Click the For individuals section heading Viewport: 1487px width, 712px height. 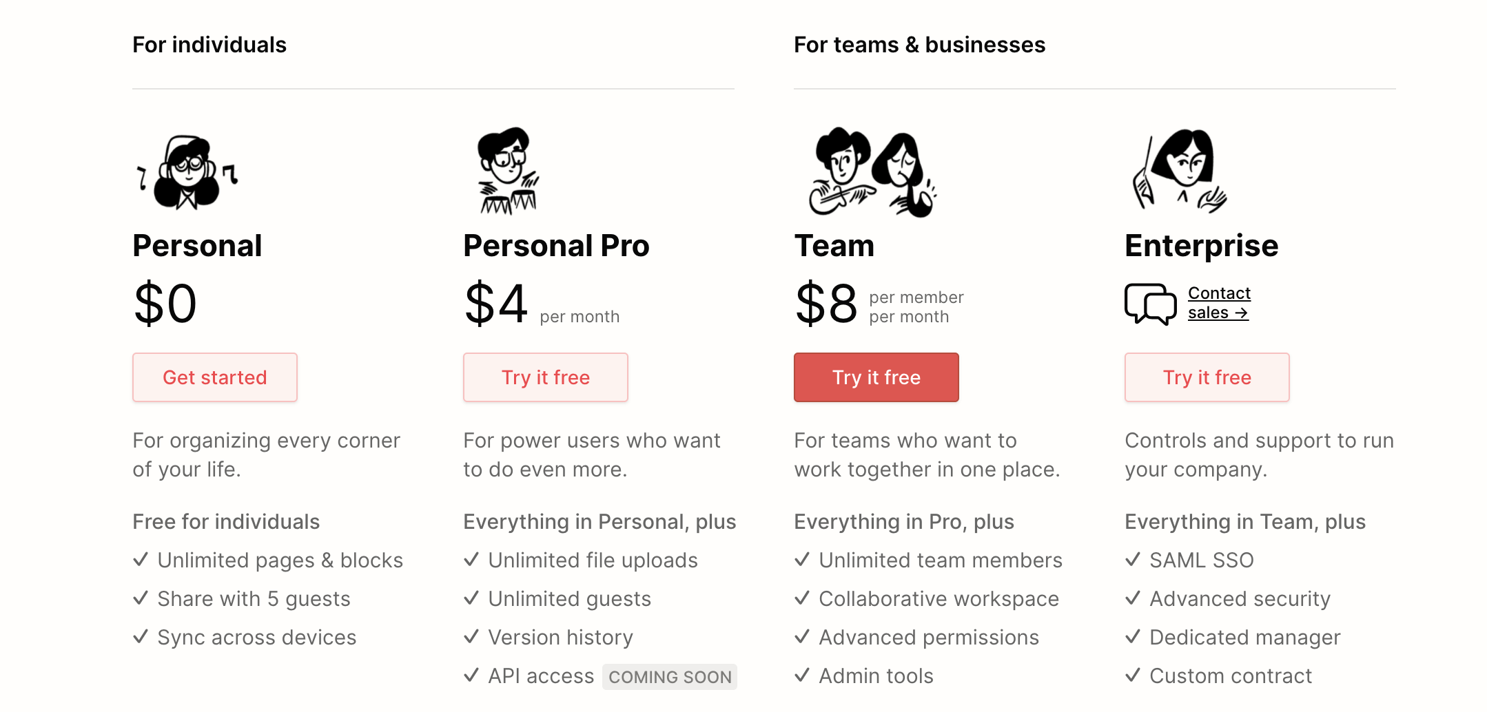point(209,45)
